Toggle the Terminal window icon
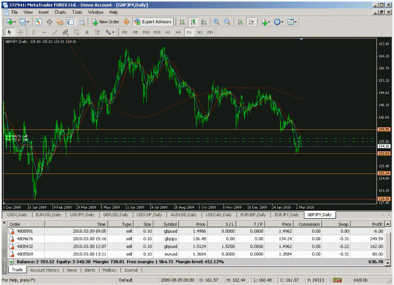This screenshot has width=394, height=285. pyautogui.click(x=71, y=22)
